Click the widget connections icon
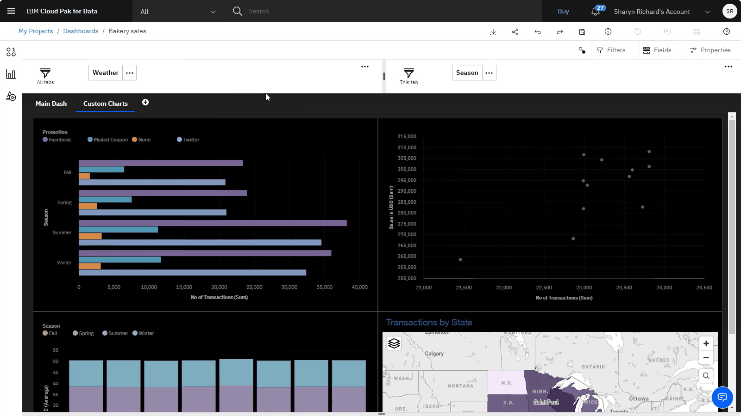Viewport: 741px width, 416px height. (582, 50)
